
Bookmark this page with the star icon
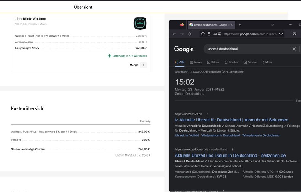[x=281, y=34]
